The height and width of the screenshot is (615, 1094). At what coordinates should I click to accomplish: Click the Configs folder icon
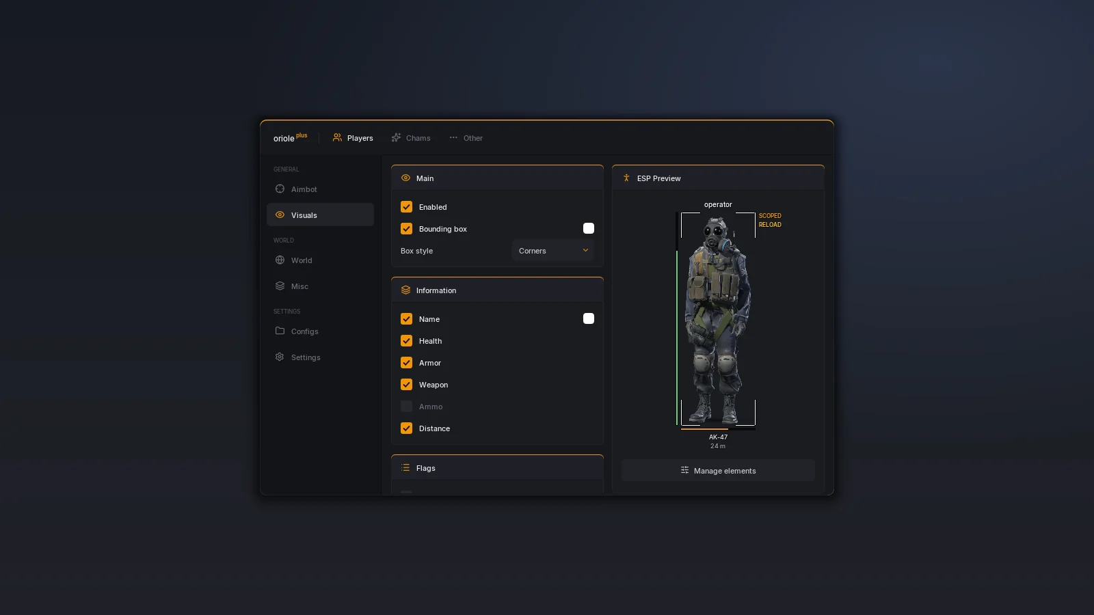click(280, 331)
